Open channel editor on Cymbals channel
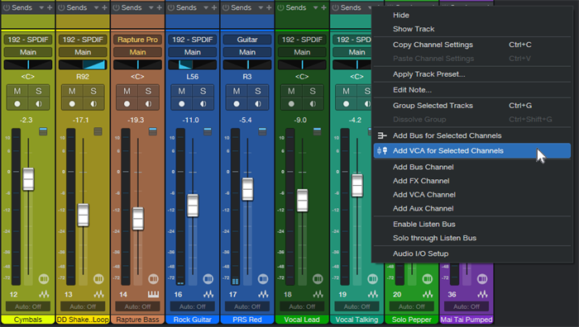Screen dimensions: 579x327 tap(44, 279)
